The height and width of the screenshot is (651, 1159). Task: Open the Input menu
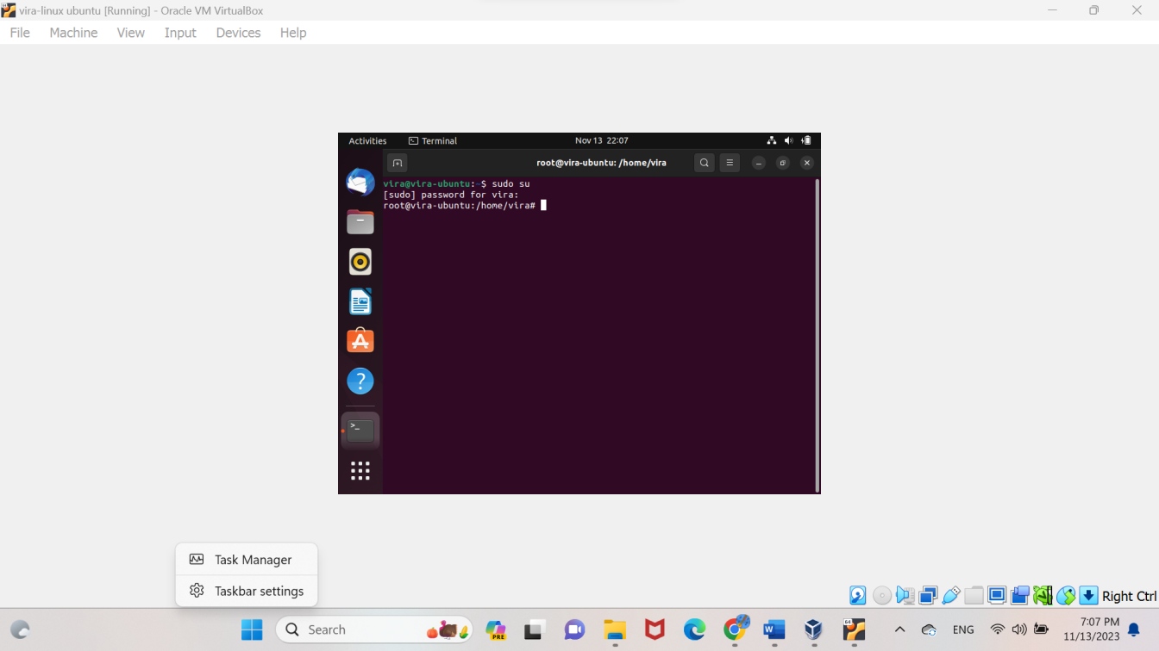tap(180, 33)
